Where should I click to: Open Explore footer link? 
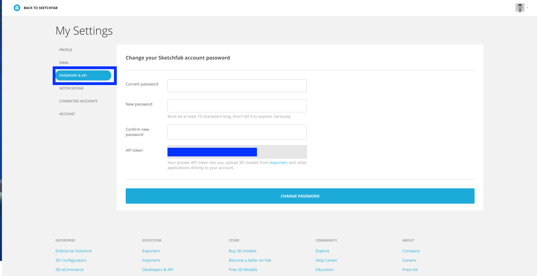click(x=322, y=251)
